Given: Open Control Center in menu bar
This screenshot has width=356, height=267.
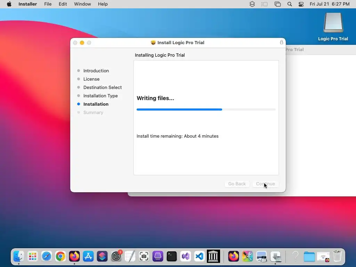Looking at the screenshot, I should click(301, 4).
